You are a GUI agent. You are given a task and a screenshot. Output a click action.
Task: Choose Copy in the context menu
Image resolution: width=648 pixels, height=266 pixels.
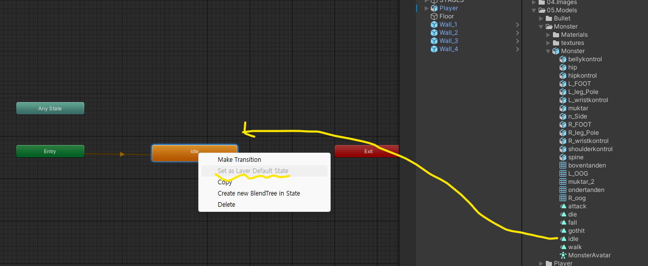coord(225,182)
